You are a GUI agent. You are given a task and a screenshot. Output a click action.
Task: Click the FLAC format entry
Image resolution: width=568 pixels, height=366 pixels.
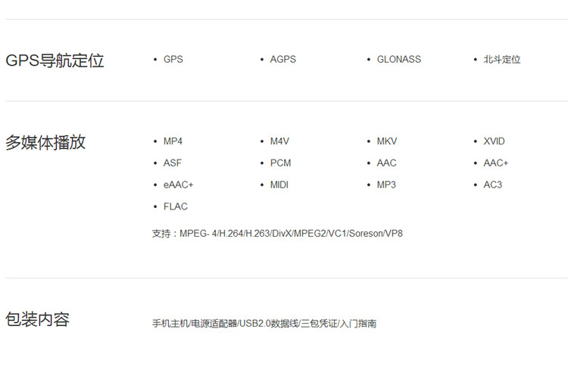[175, 206]
